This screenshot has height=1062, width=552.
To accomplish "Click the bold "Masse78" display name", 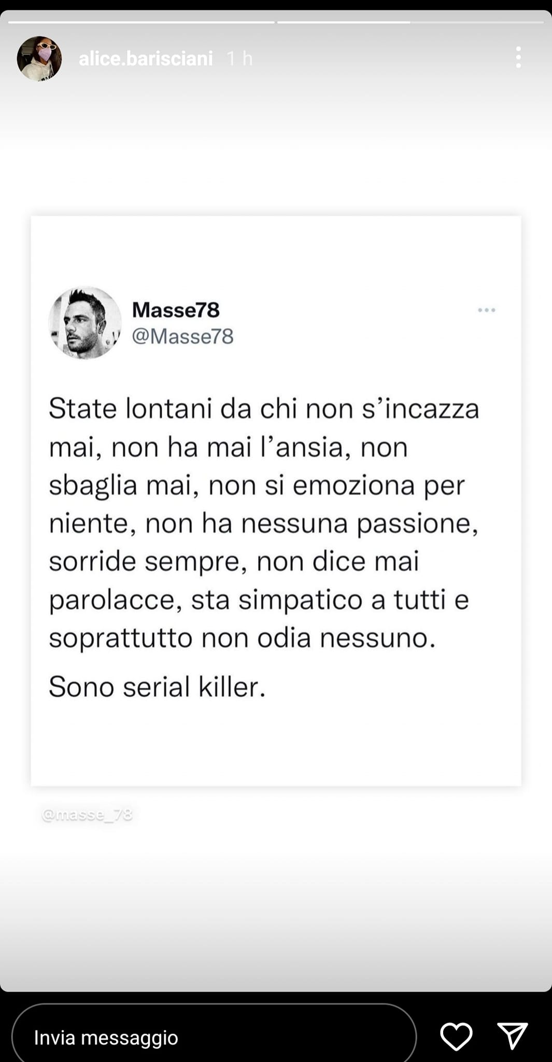I will pos(176,310).
